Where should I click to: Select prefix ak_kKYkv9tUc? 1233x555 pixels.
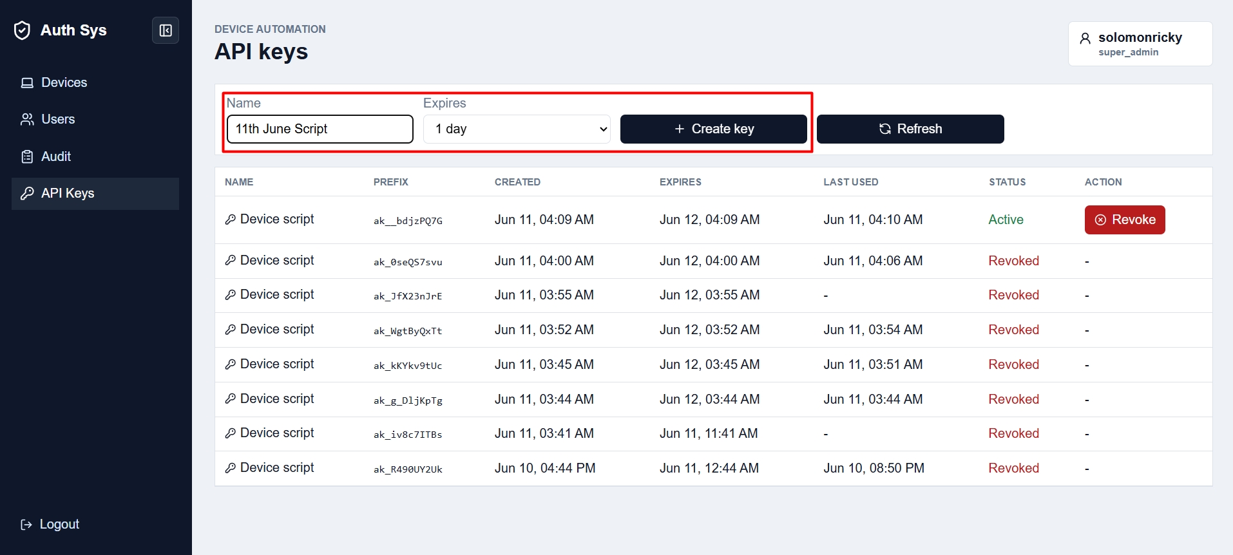tap(408, 366)
